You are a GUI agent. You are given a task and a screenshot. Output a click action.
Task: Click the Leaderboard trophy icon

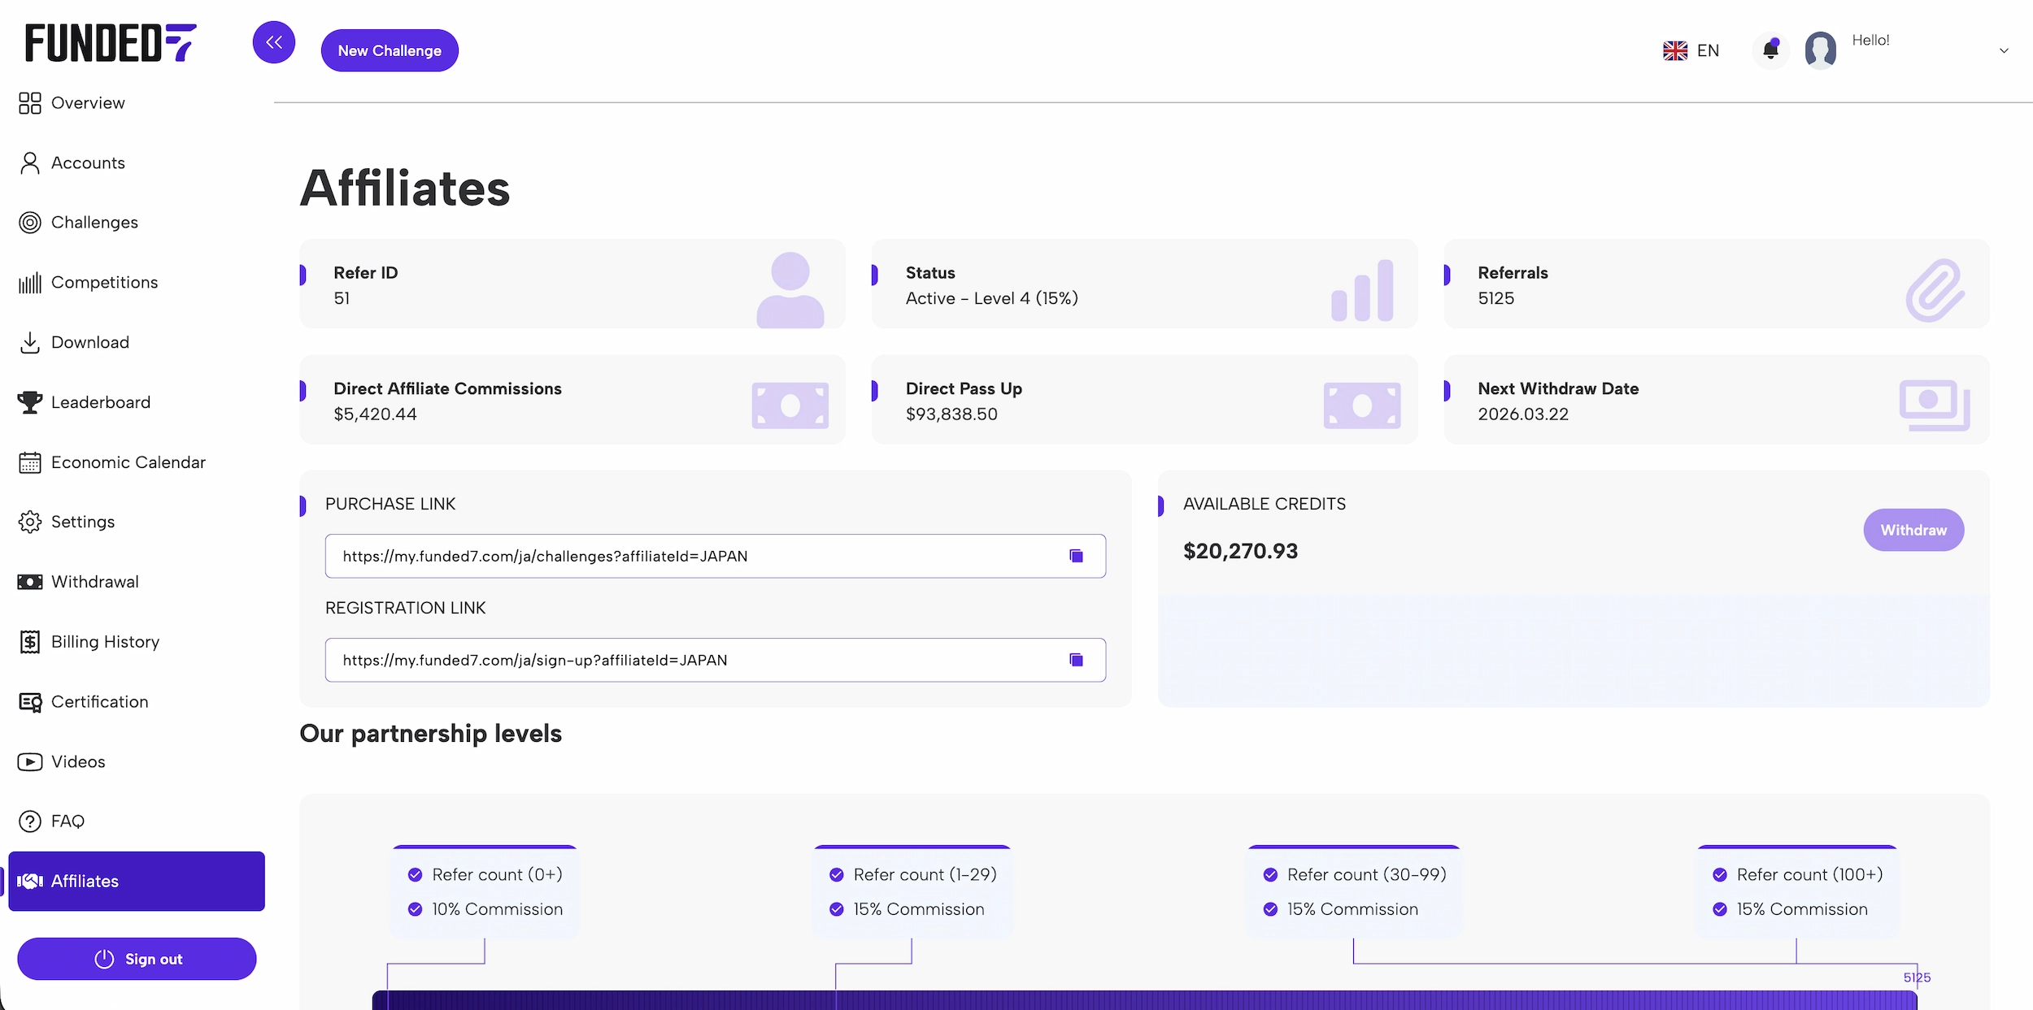tap(30, 402)
